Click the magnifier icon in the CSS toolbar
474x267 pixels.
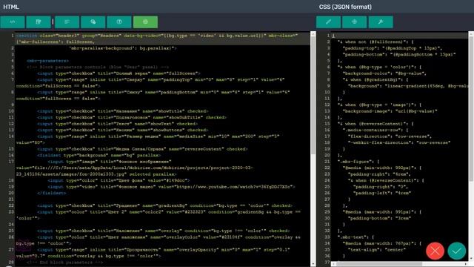coord(381,22)
